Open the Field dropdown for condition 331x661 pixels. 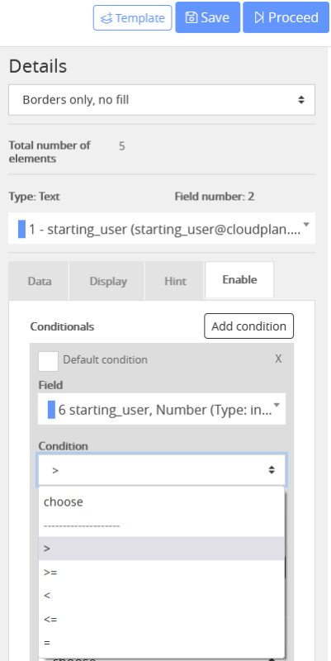pos(162,409)
